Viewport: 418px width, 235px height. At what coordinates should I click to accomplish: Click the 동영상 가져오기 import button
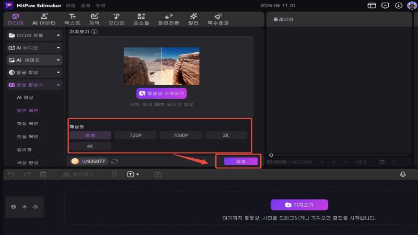point(161,93)
